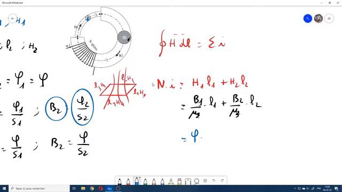Undo the last stroke
Screen dimensions: 342x192
click(214, 181)
